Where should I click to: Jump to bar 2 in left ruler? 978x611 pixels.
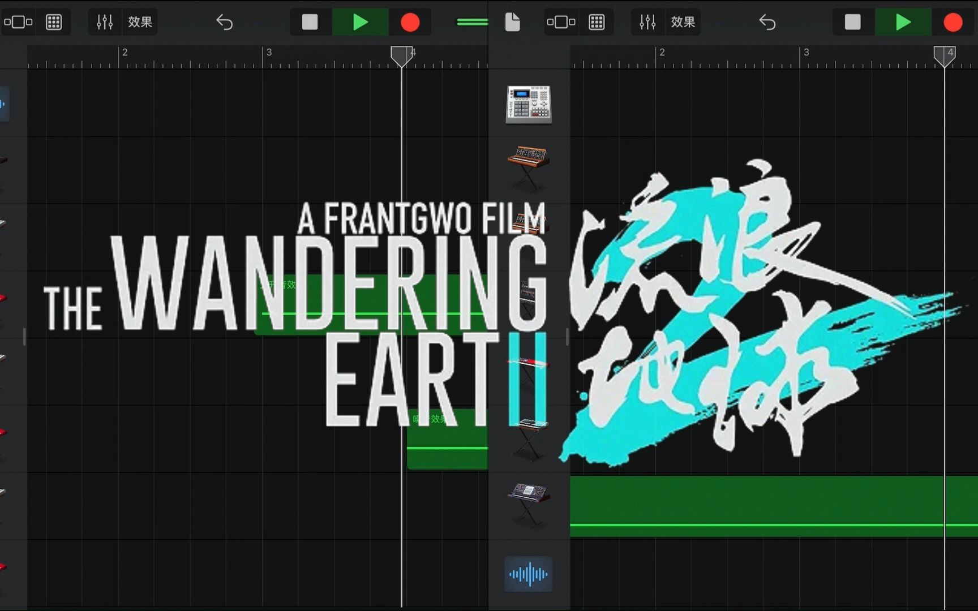[124, 53]
